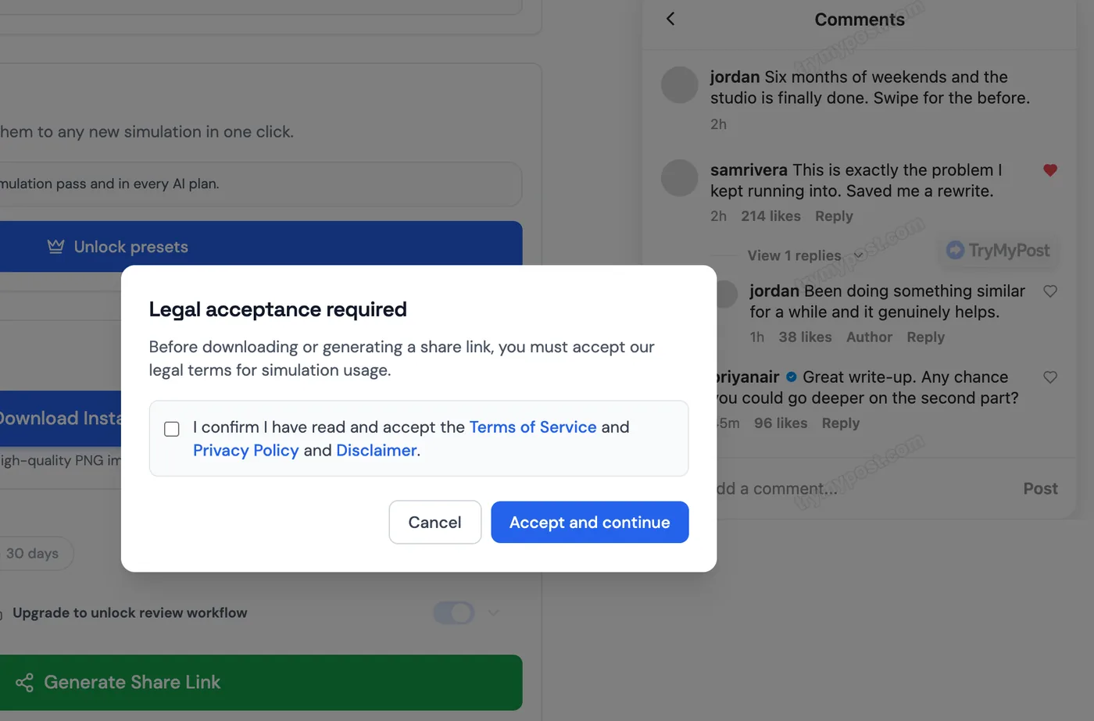Open the Privacy Policy link
This screenshot has width=1094, height=721.
(246, 451)
